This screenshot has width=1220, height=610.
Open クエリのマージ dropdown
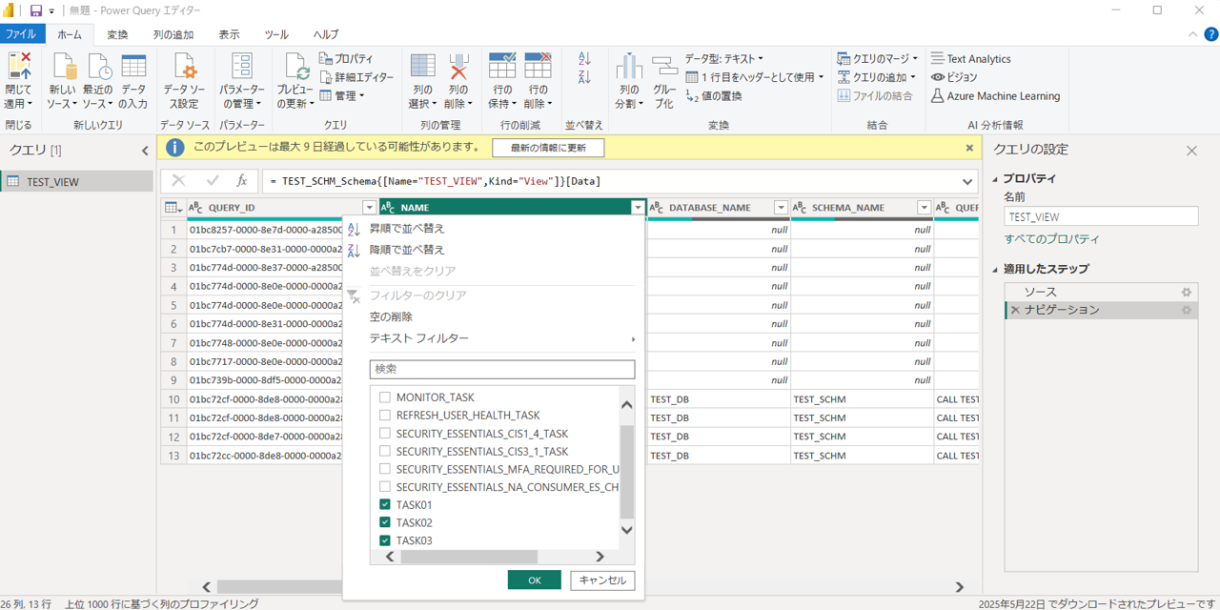878,59
